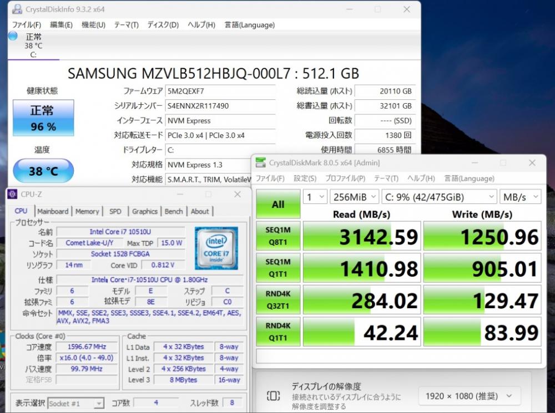The width and height of the screenshot is (555, 413).
Task: Click the SEQ1M Q8T1 write result 1250.96
Action: point(482,236)
